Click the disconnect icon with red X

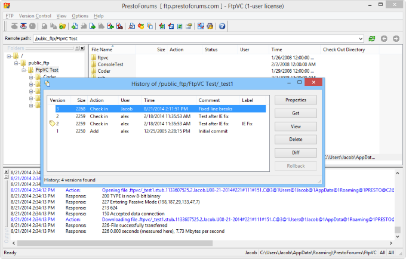coord(23,26)
